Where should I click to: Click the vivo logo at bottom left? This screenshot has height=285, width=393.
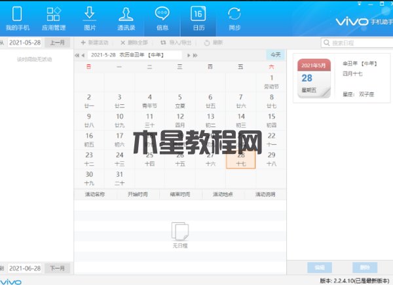pyautogui.click(x=10, y=282)
